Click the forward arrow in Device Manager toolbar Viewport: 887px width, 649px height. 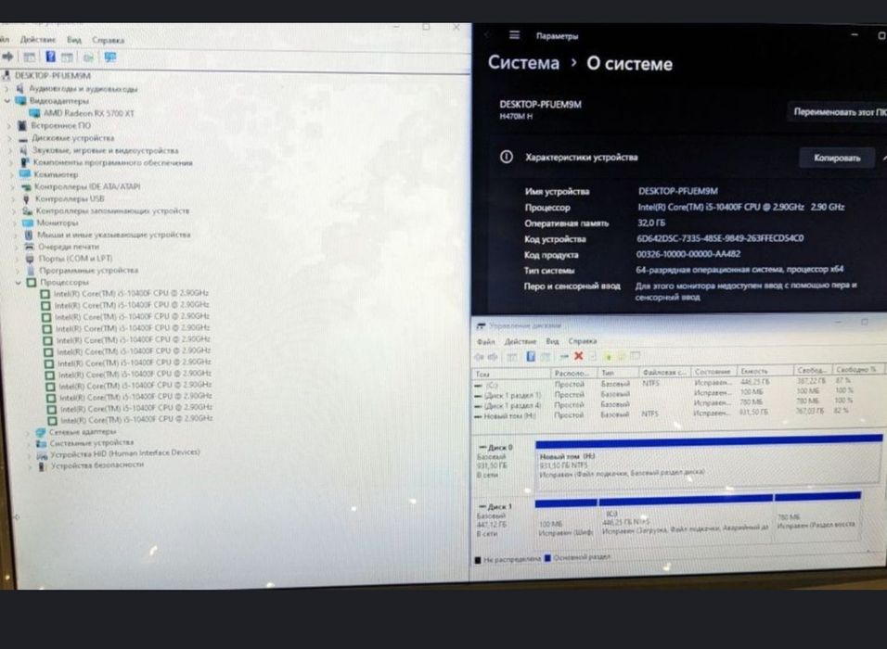7,57
